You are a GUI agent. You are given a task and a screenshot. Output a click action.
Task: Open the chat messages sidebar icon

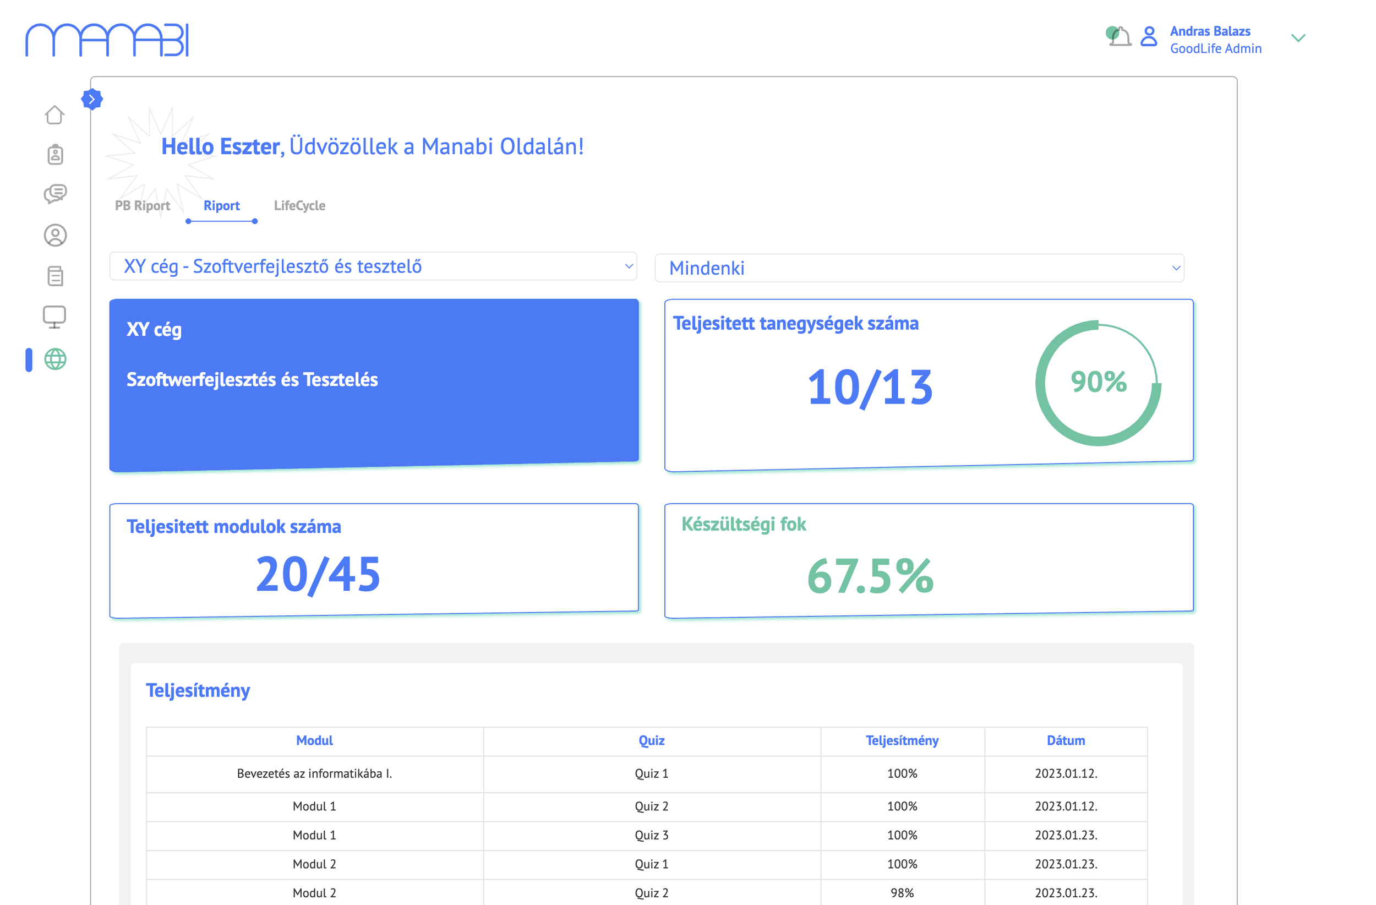55,194
